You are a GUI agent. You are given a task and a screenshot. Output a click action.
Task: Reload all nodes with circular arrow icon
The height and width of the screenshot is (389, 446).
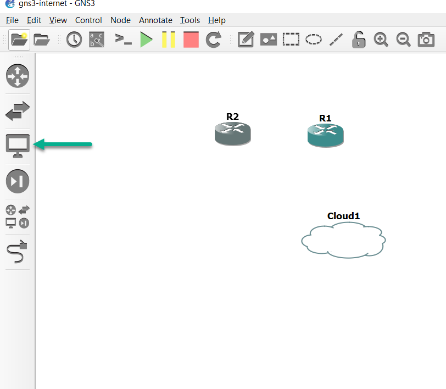(214, 40)
